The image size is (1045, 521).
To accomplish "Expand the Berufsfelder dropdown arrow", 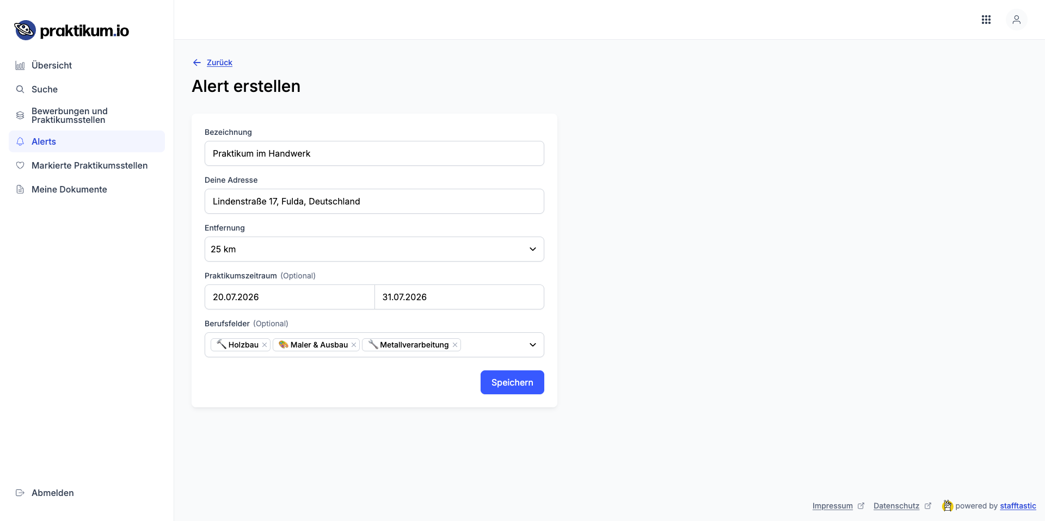I will tap(532, 345).
